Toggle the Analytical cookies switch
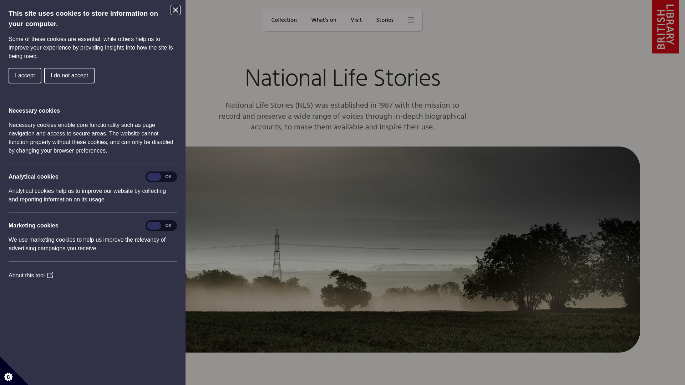685x385 pixels. [161, 177]
